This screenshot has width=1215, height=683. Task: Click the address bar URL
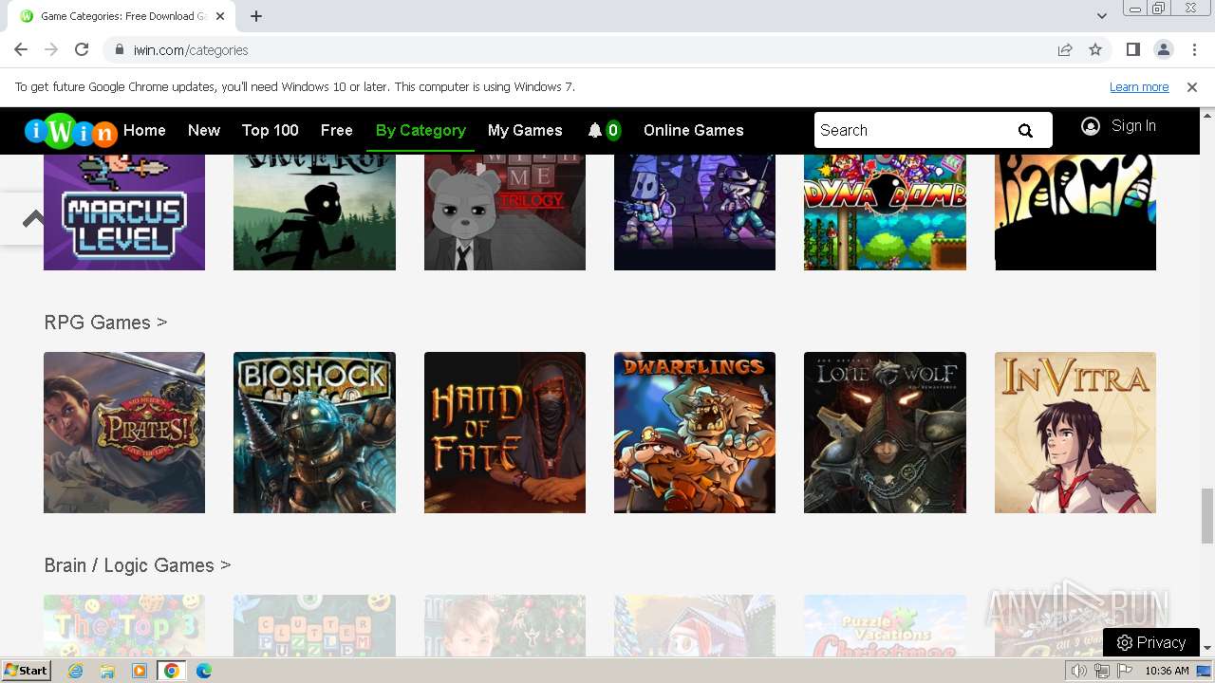191,50
